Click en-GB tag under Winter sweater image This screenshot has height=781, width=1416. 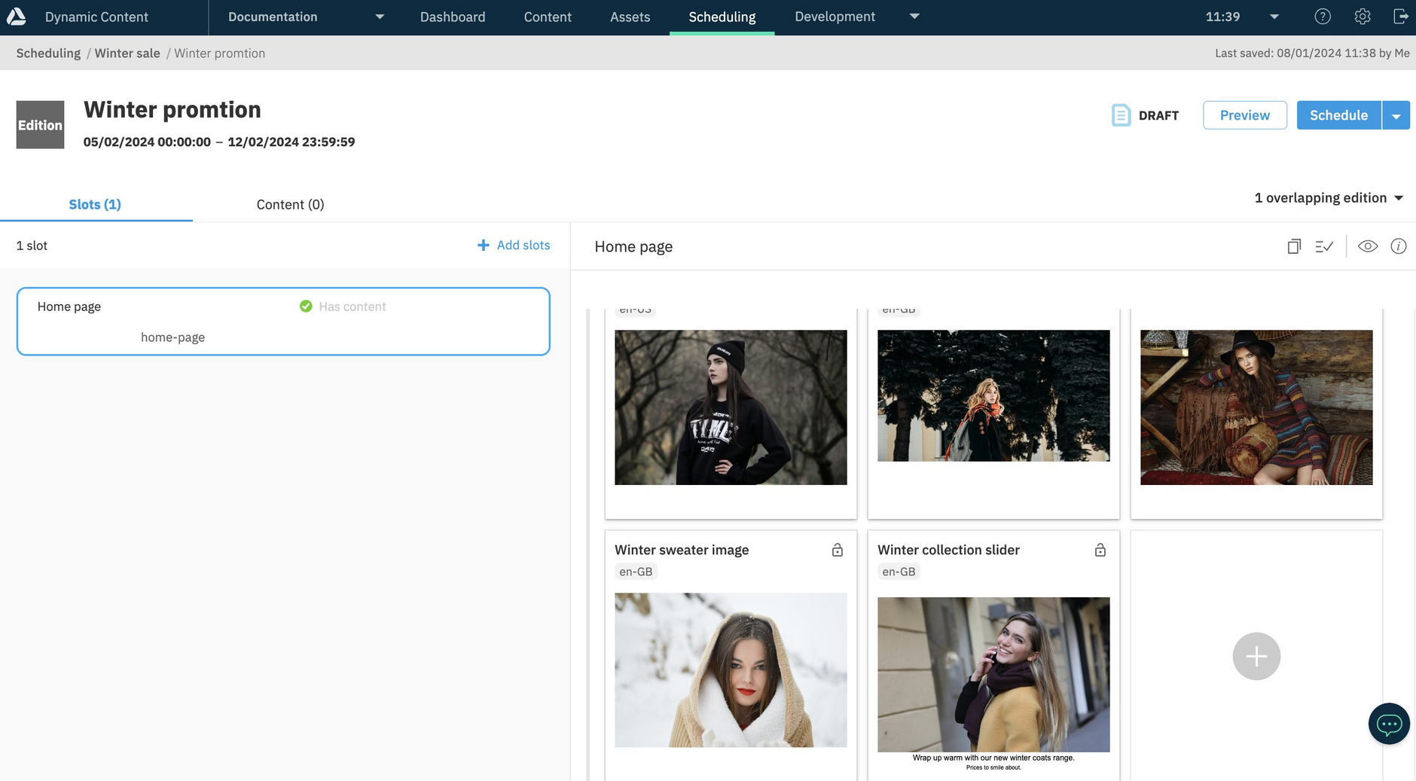click(636, 572)
